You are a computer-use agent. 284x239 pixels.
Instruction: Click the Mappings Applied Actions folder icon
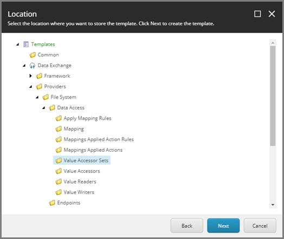59,150
